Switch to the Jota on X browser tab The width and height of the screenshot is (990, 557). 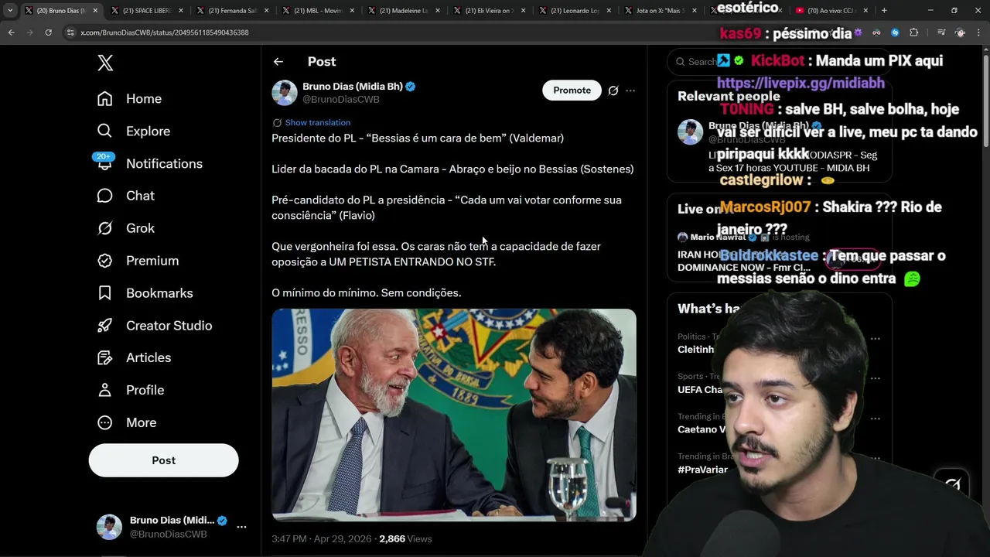coord(661,11)
